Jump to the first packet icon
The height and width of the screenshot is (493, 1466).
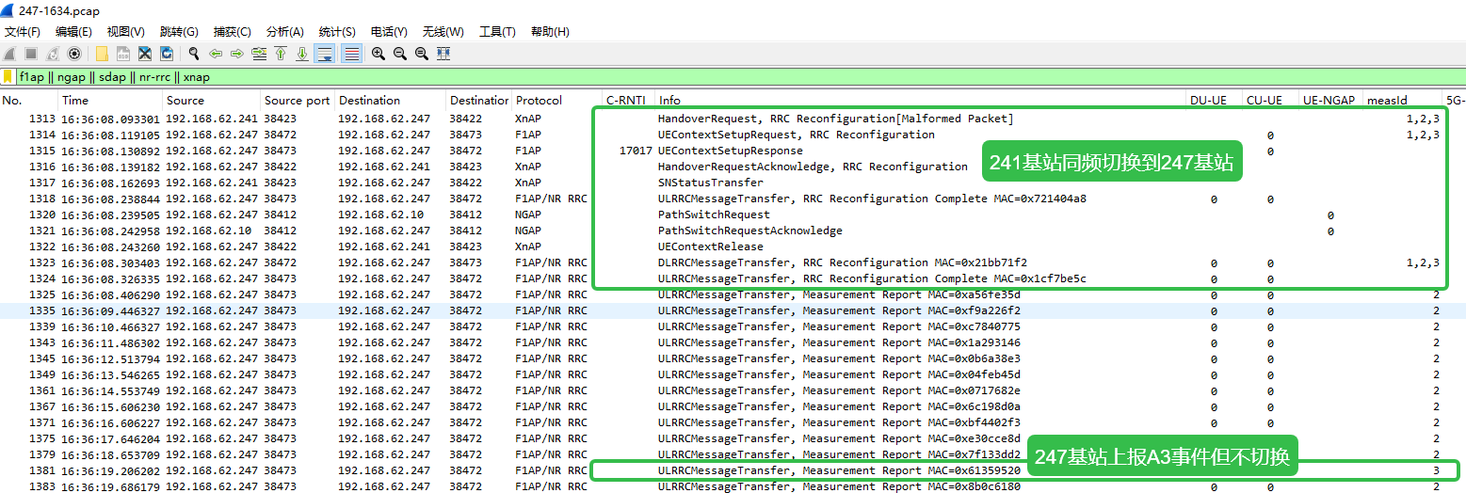pos(281,54)
